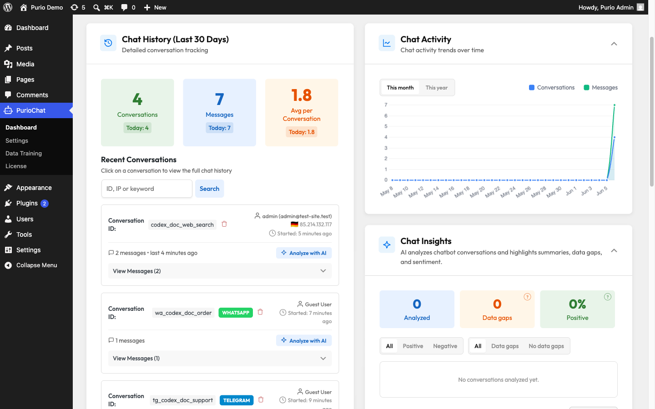Click the page vertical scrollbar
The width and height of the screenshot is (655, 409).
651,111
